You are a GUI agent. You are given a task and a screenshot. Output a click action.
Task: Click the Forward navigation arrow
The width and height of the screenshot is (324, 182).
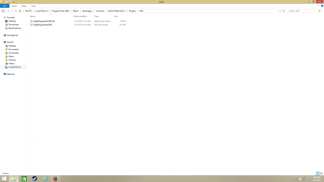[x=8, y=11]
